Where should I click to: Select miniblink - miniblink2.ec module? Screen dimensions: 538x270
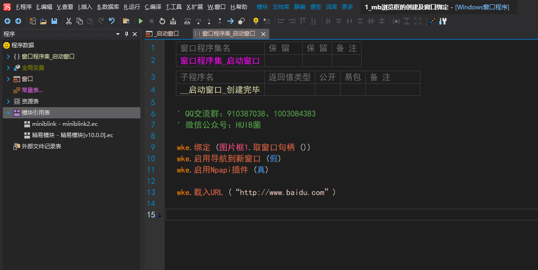point(65,124)
